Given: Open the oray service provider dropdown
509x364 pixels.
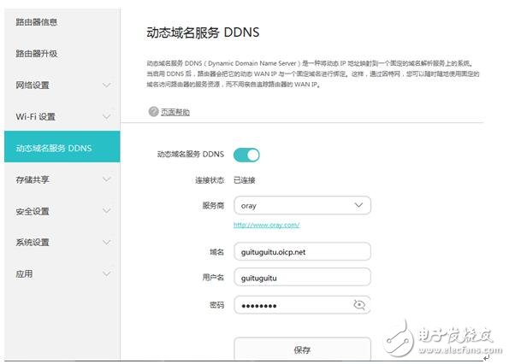Looking at the screenshot, I should (302, 206).
